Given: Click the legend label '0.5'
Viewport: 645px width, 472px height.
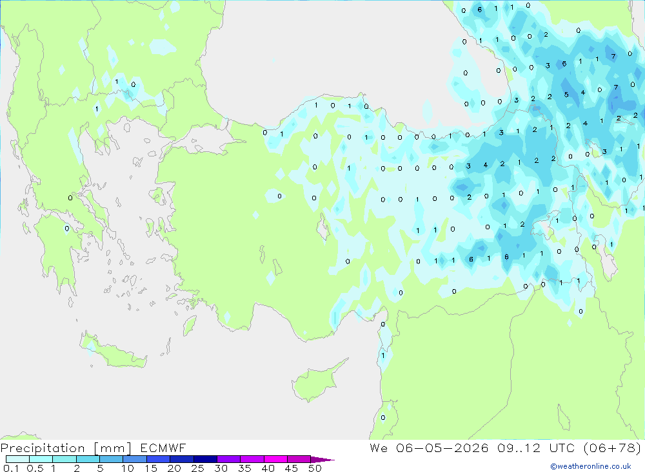Looking at the screenshot, I should 35,468.
